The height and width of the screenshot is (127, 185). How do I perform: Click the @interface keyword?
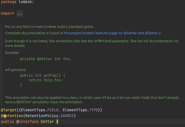[27, 121]
